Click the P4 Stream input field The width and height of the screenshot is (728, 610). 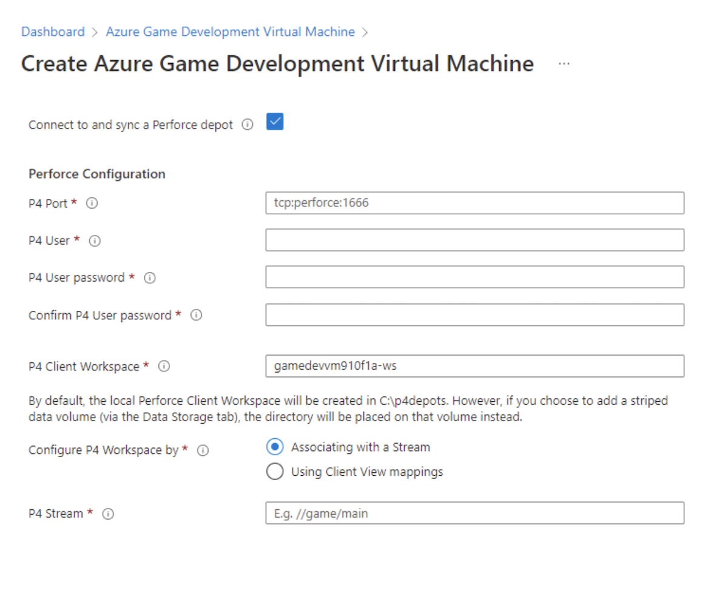tap(475, 513)
